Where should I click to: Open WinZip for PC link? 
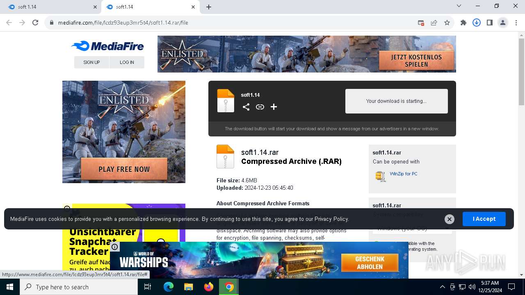404,174
